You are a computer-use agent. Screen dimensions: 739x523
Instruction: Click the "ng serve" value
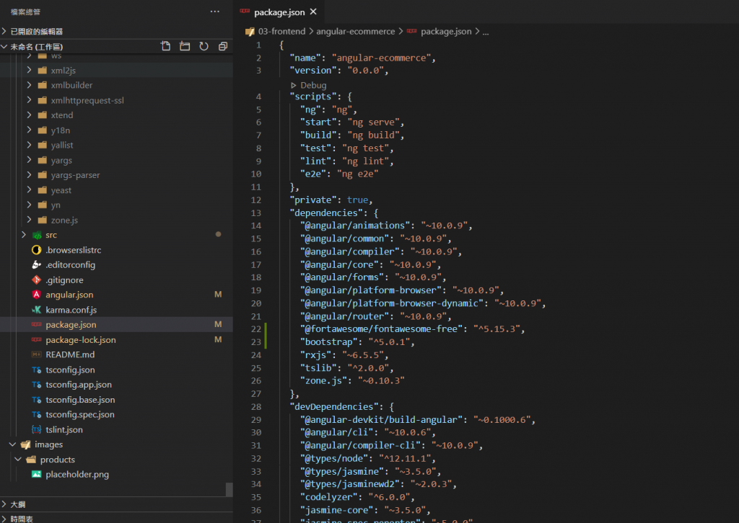(x=373, y=122)
